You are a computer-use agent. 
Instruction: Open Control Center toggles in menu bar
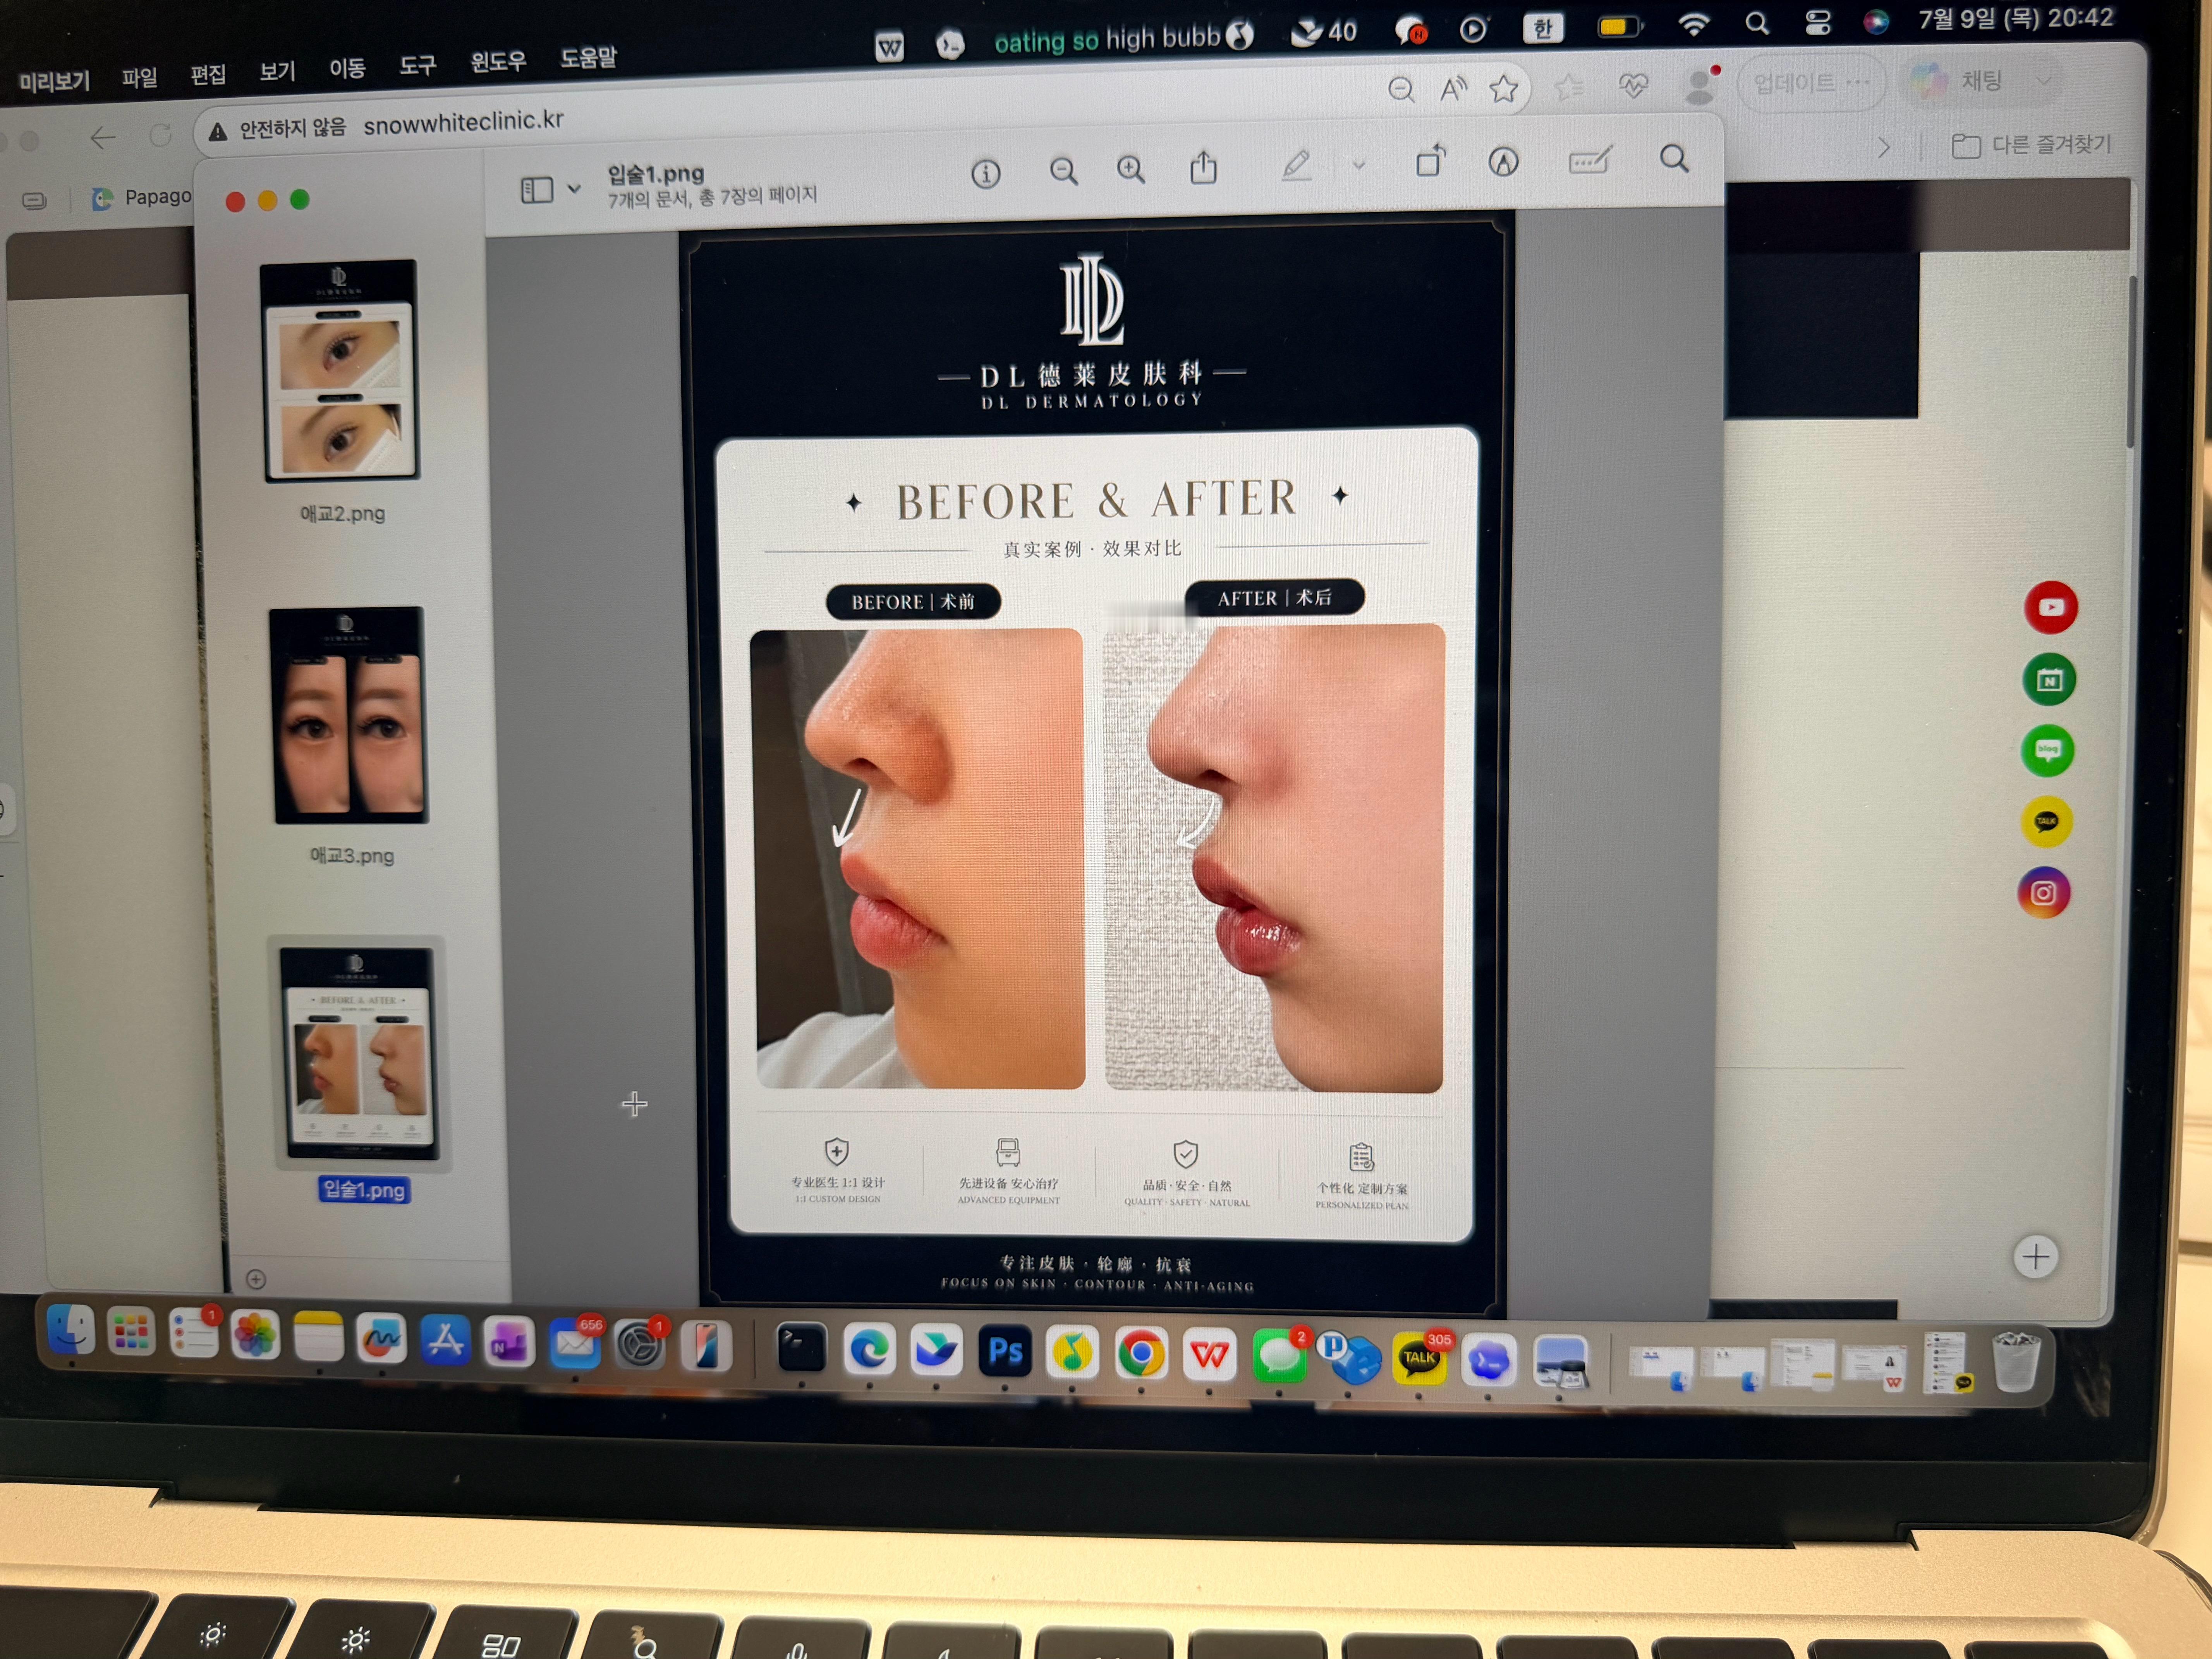tap(1817, 22)
